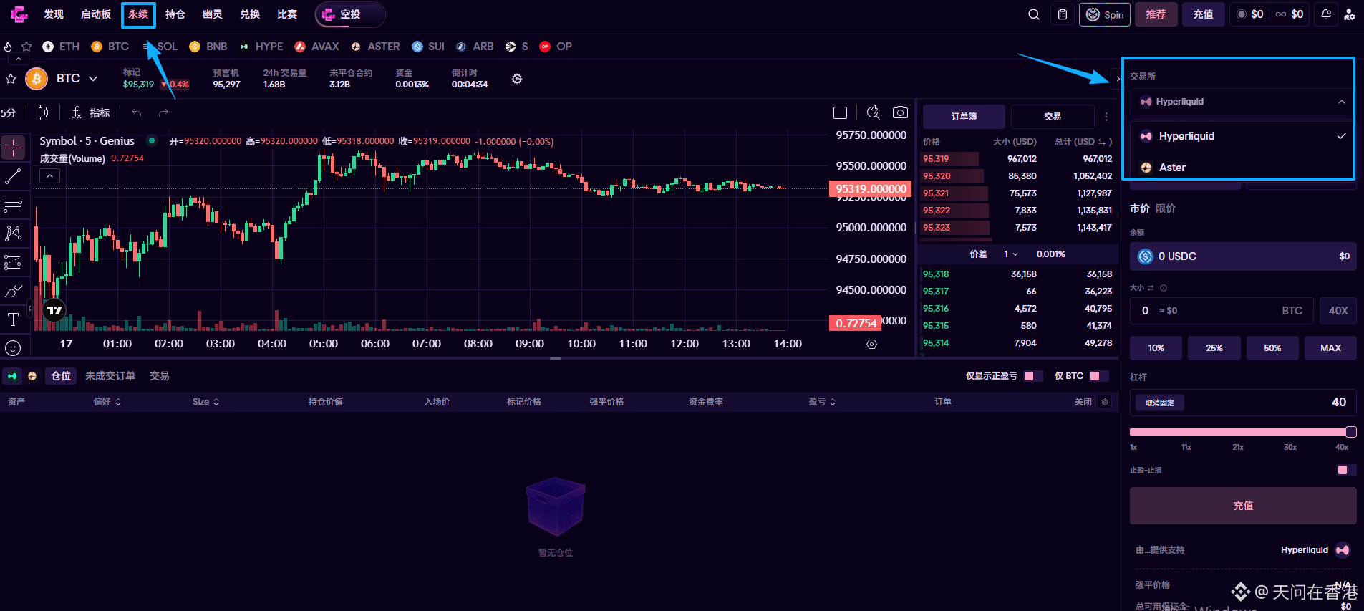Change chart candle style icon
This screenshot has width=1364, height=611.
pos(43,112)
